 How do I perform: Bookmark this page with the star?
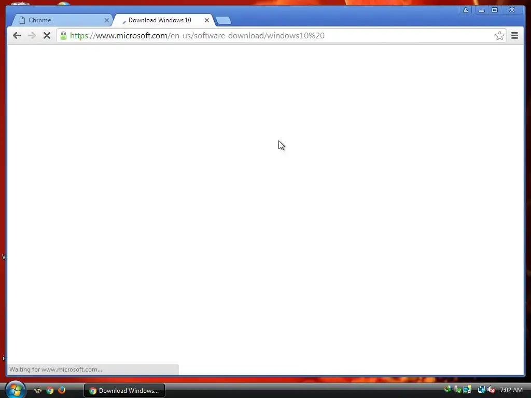[x=499, y=36]
